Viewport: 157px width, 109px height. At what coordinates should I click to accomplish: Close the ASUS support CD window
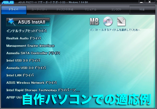point(150,2)
